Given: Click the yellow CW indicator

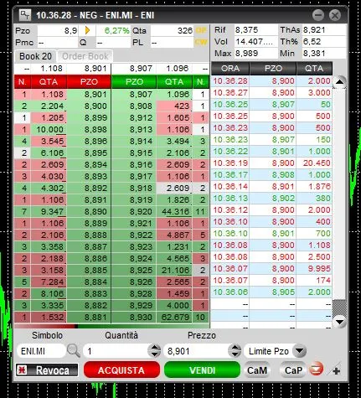Looking at the screenshot, I should tap(201, 42).
